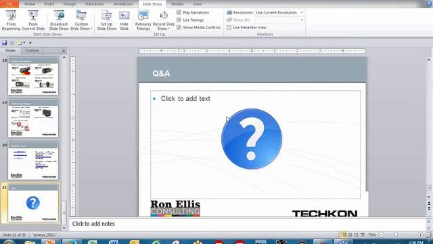Select the Slides pane tab

11,51
